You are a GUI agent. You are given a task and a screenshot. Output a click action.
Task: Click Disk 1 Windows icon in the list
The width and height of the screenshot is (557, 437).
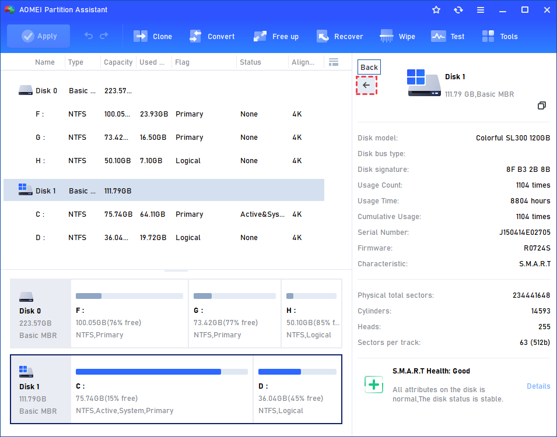click(26, 189)
